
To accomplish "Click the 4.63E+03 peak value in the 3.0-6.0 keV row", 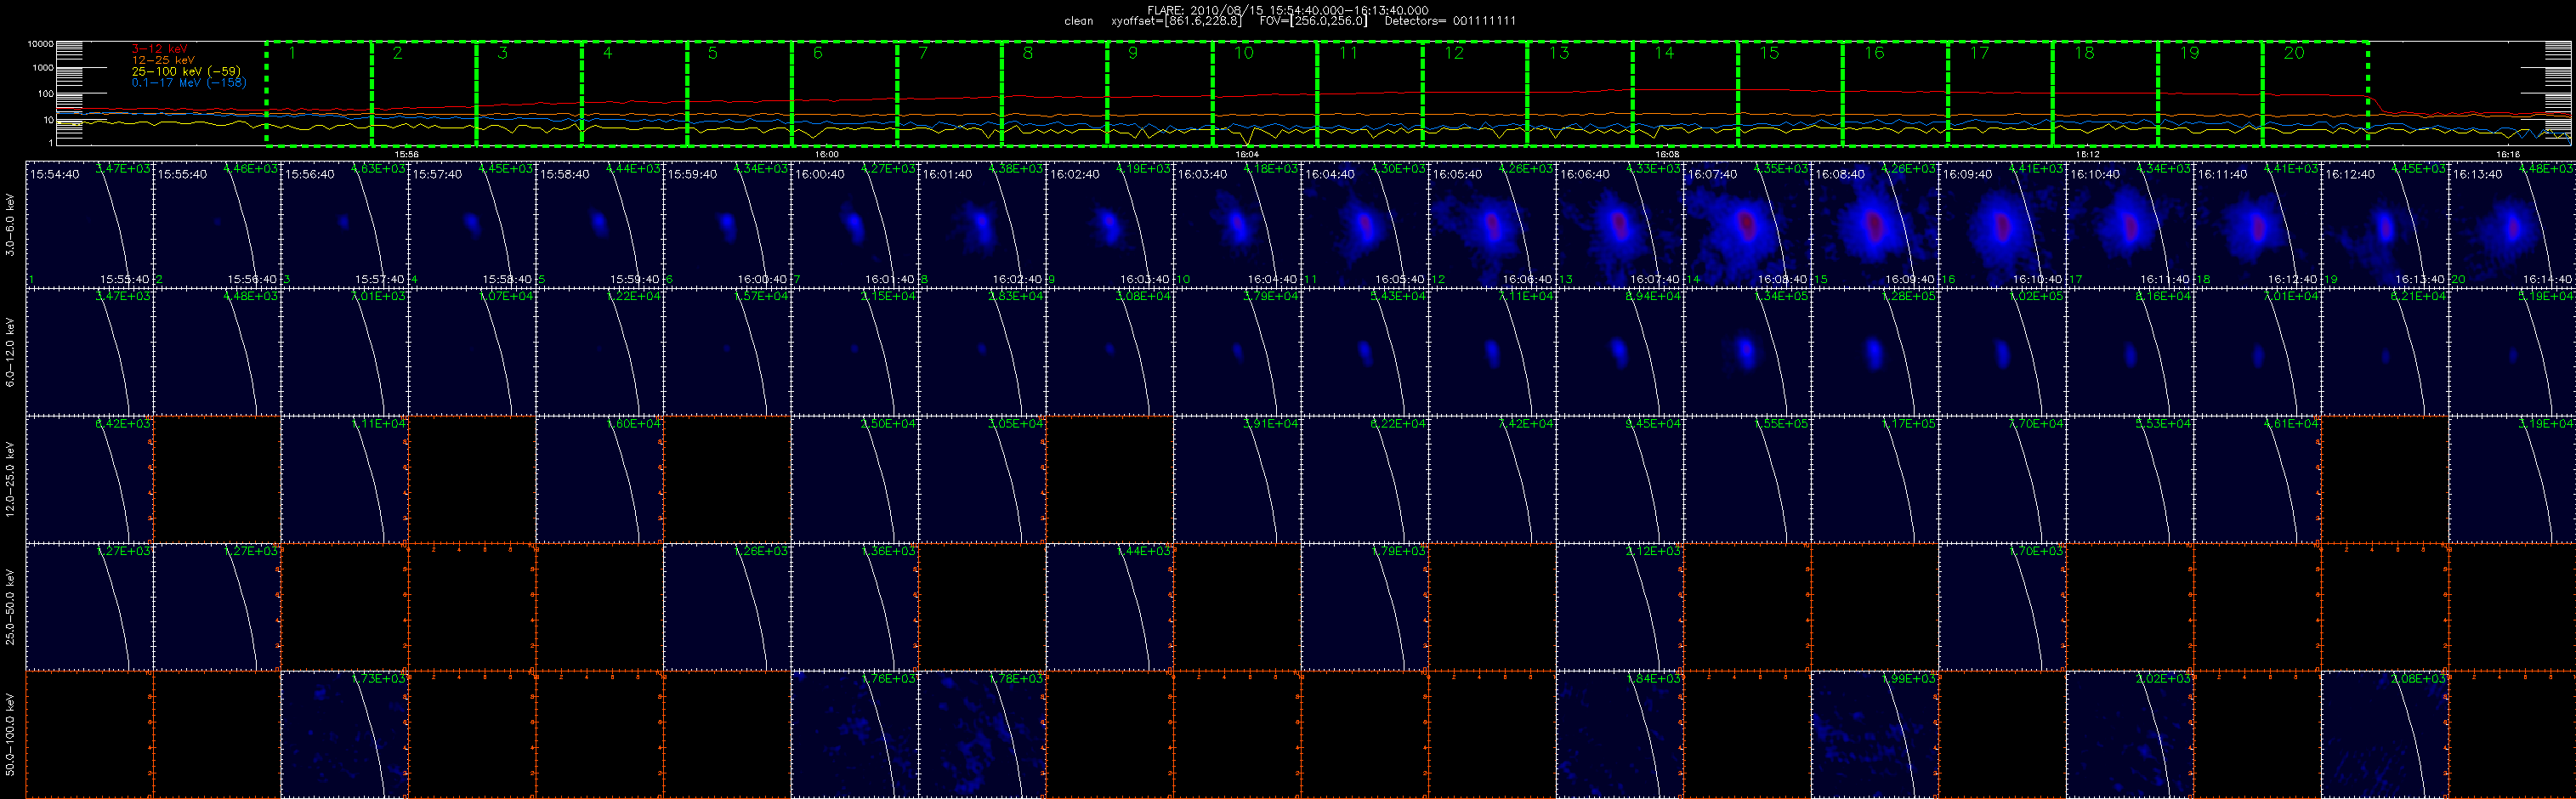I will coord(379,169).
